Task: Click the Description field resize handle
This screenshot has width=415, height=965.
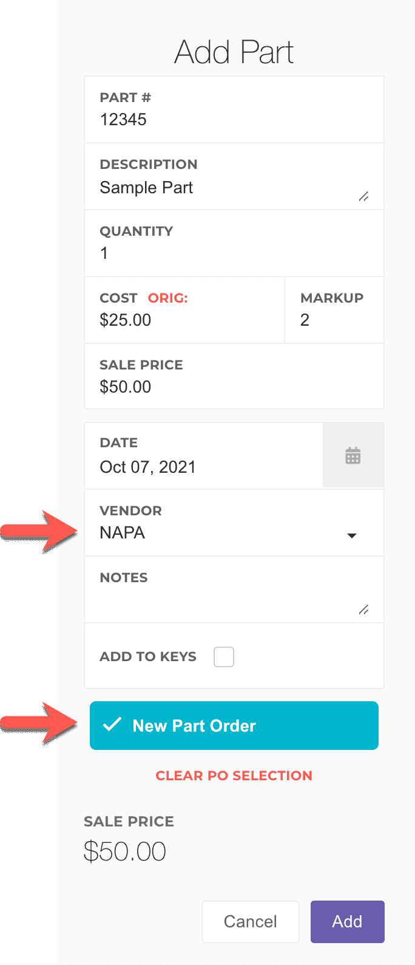Action: tap(363, 196)
